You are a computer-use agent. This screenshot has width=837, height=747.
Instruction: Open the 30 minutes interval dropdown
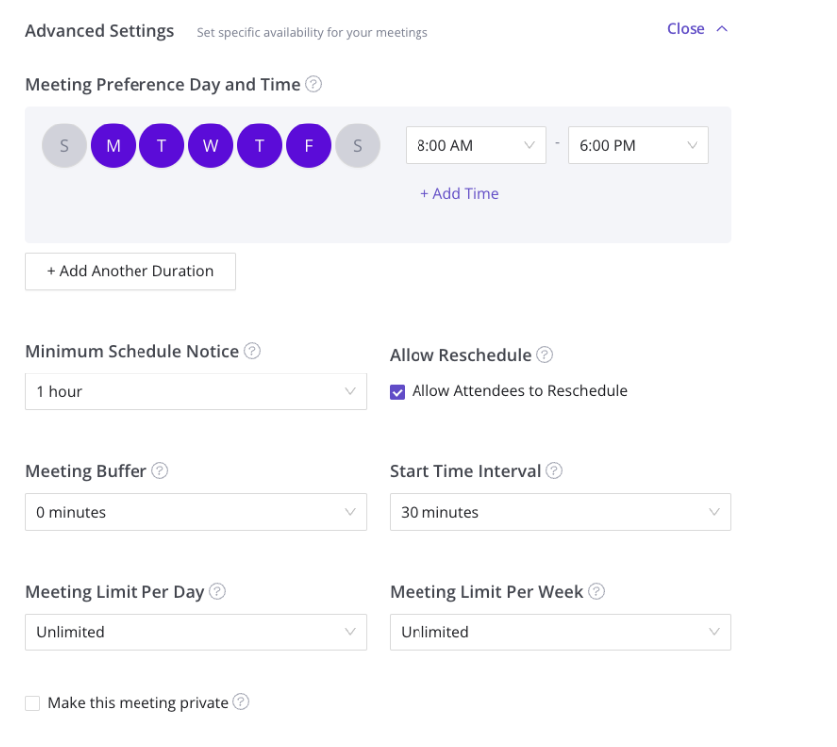(x=560, y=512)
